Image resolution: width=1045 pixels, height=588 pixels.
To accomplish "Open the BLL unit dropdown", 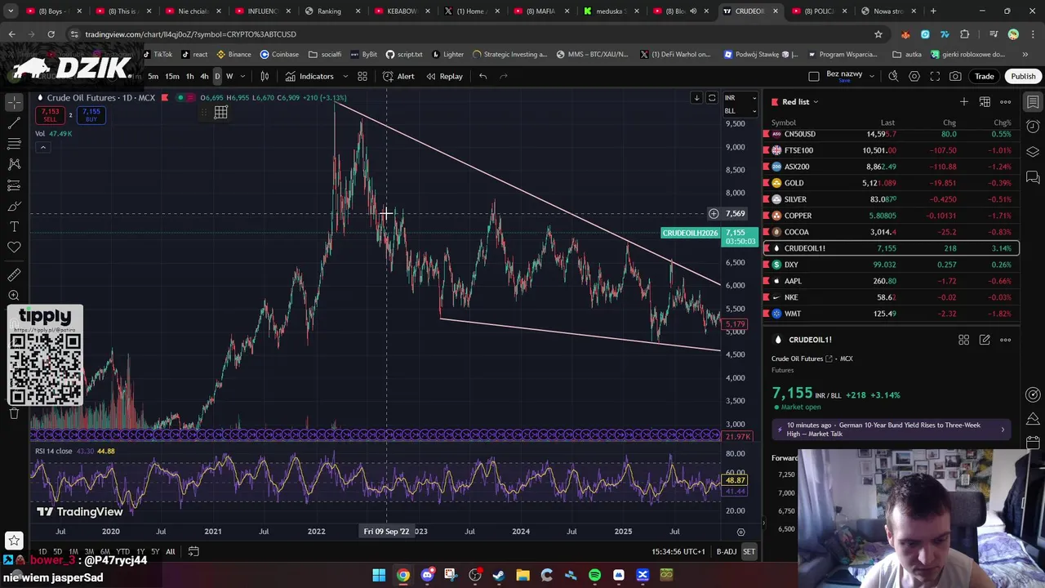I will [x=740, y=110].
